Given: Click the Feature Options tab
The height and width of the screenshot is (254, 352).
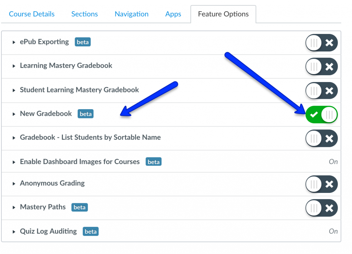Looking at the screenshot, I should [223, 14].
